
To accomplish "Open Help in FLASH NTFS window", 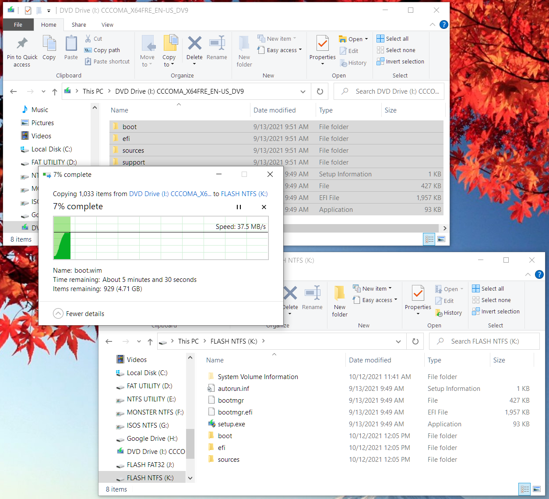I will point(539,274).
